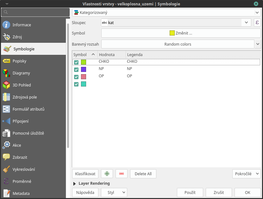
Task: Click the Změnit symbol button
Action: click(x=181, y=33)
